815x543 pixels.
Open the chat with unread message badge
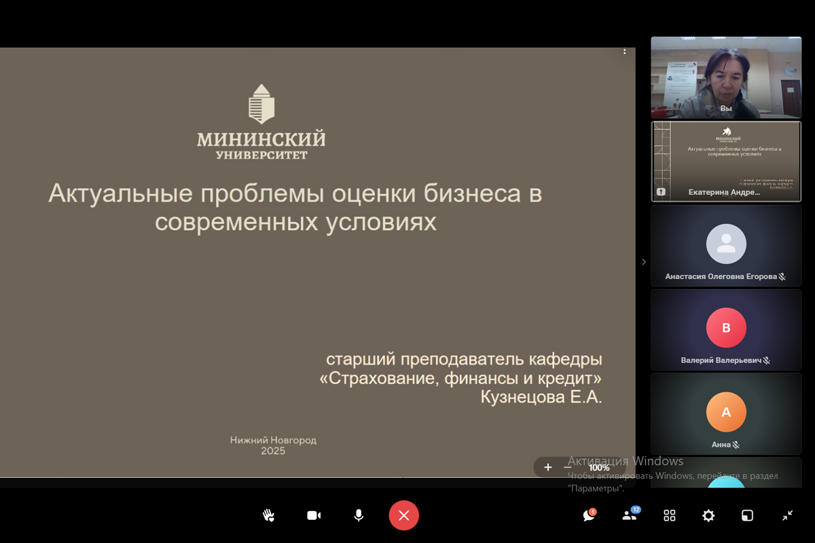[x=589, y=516]
